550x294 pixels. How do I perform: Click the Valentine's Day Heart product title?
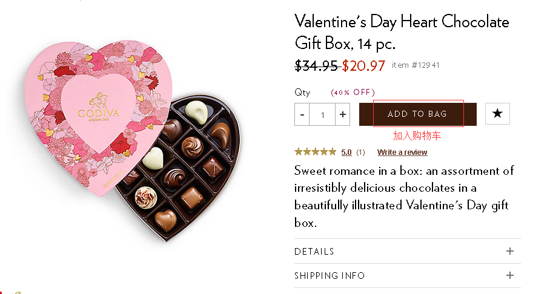tap(402, 32)
